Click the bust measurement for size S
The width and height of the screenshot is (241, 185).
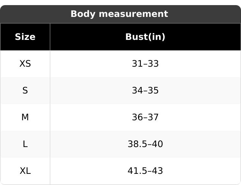pyautogui.click(x=145, y=91)
